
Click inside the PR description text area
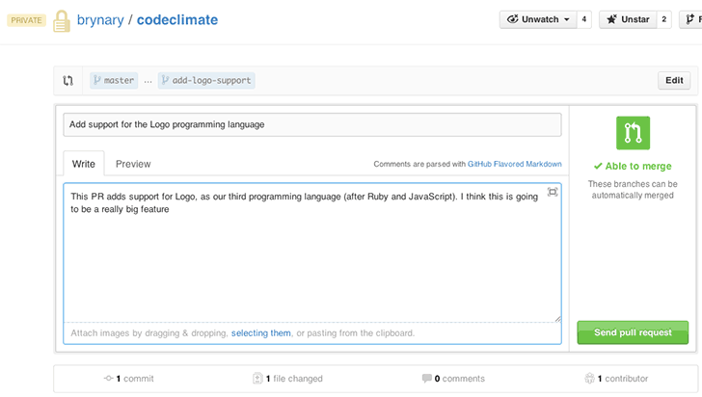312,252
